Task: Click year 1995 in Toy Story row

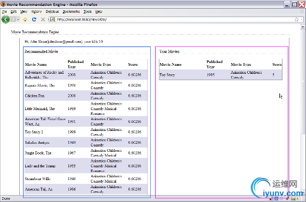Action: [x=211, y=75]
